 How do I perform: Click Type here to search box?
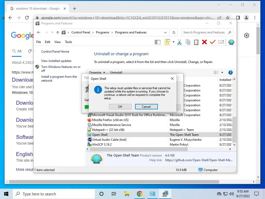pyautogui.click(x=54, y=194)
